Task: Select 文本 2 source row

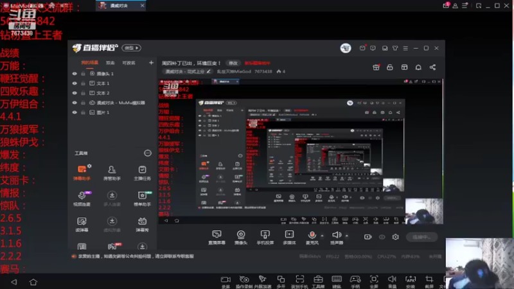Action: pyautogui.click(x=113, y=93)
